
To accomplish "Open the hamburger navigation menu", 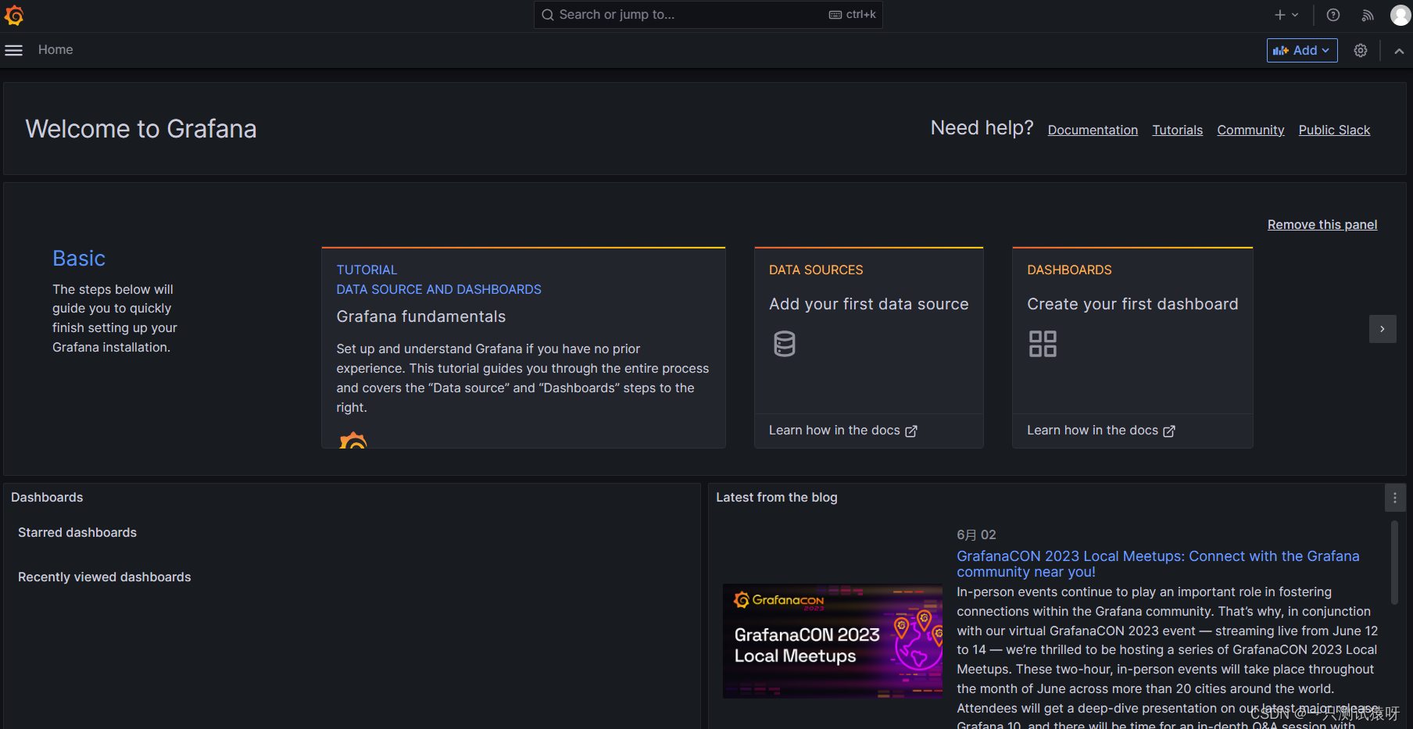I will [13, 49].
